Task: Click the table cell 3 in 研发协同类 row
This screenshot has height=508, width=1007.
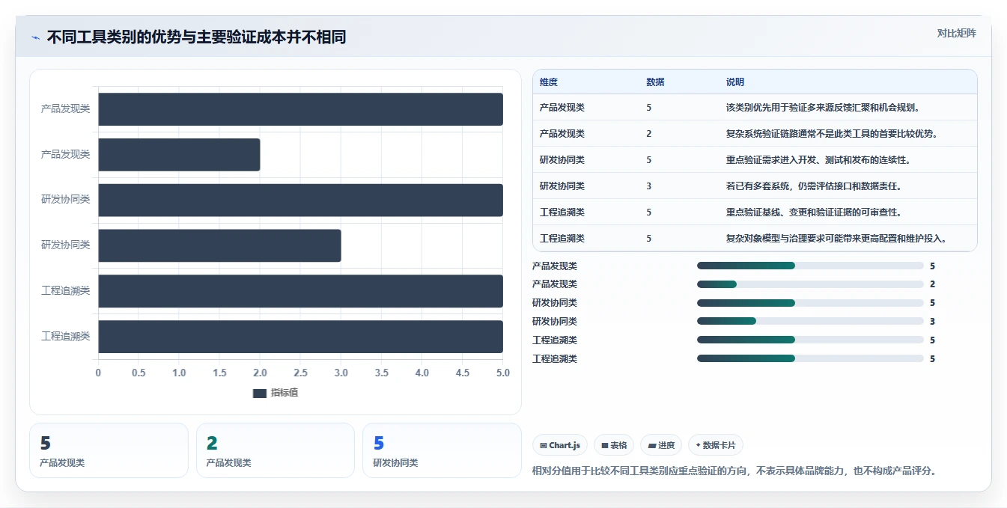Action: (649, 186)
